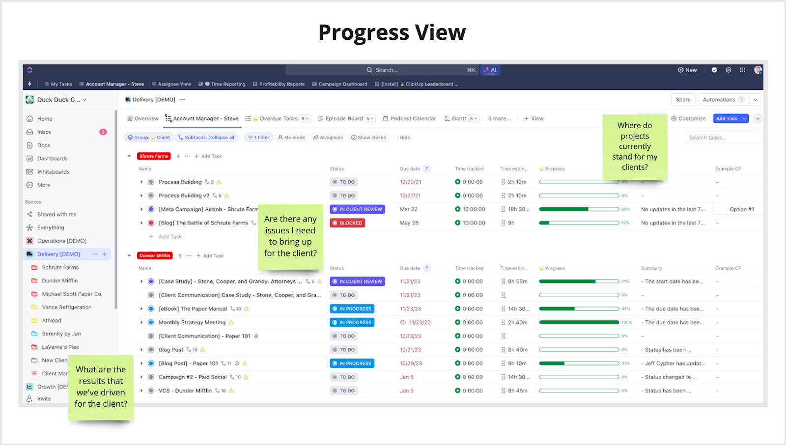Click the add View button
The height and width of the screenshot is (445, 786).
pos(533,119)
